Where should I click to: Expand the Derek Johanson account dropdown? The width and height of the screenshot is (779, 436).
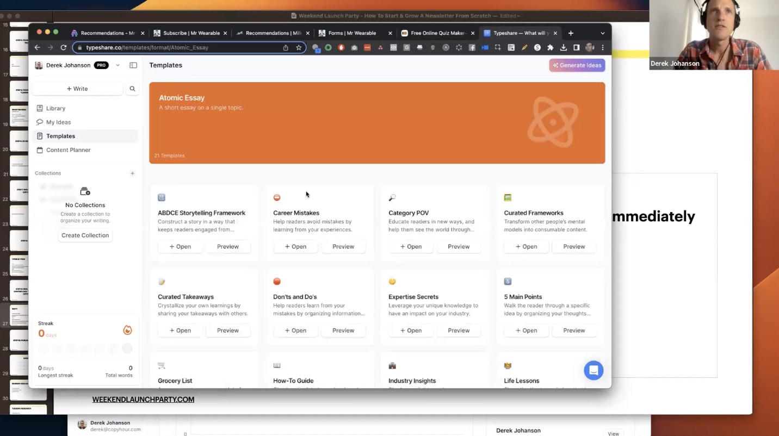point(118,65)
